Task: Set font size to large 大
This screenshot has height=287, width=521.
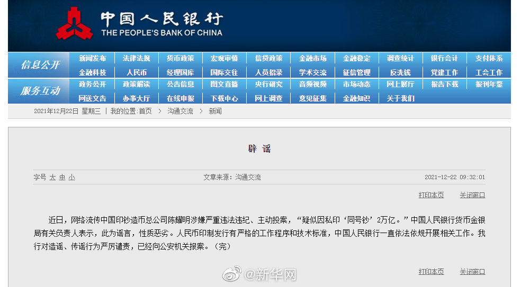Action: pos(52,178)
